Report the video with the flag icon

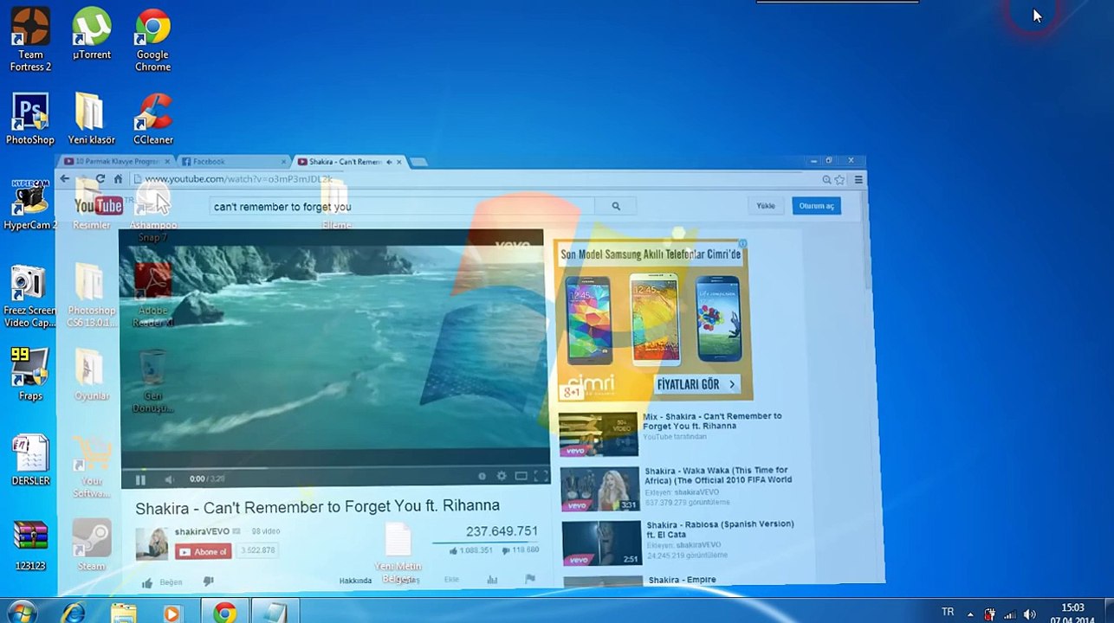pyautogui.click(x=530, y=579)
